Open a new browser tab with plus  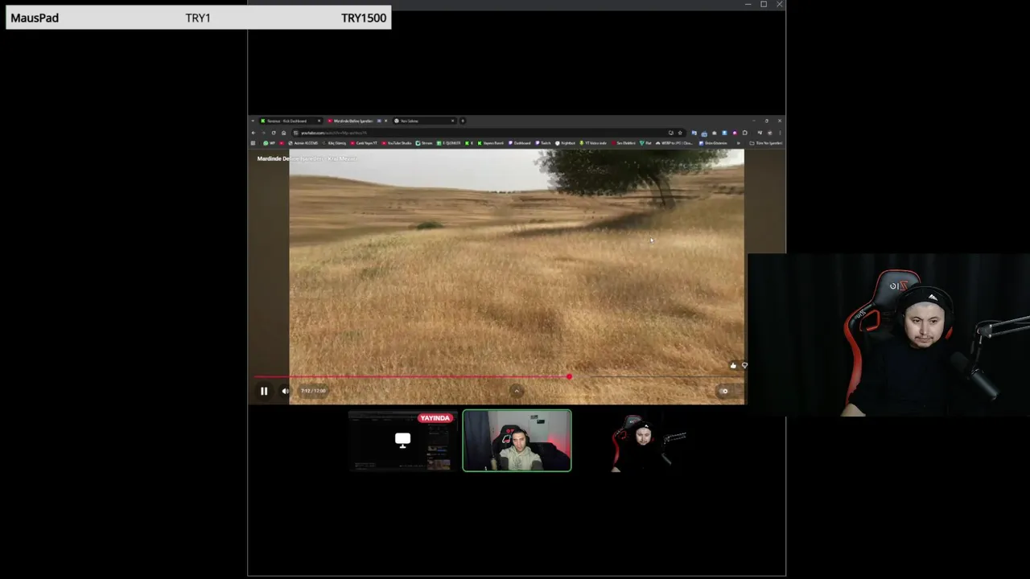pyautogui.click(x=463, y=121)
